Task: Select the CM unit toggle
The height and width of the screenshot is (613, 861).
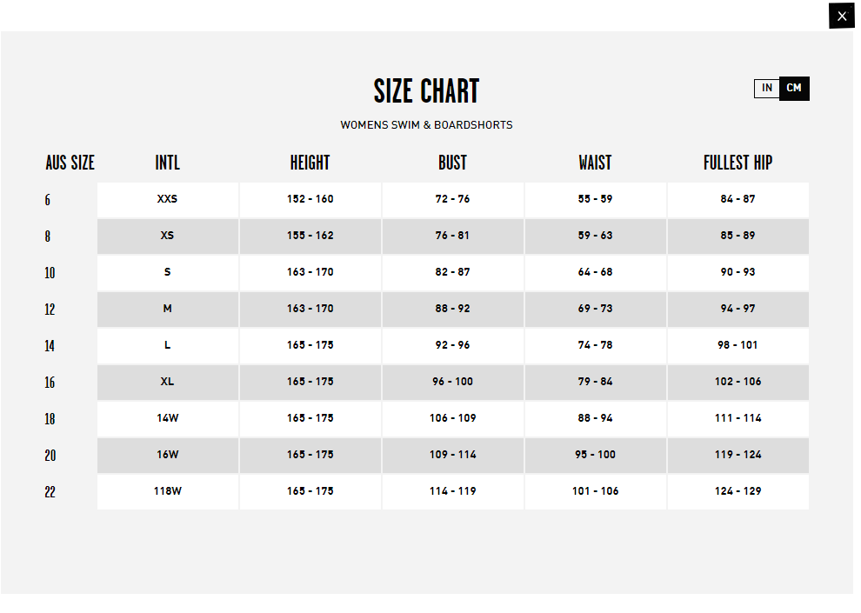Action: [794, 88]
